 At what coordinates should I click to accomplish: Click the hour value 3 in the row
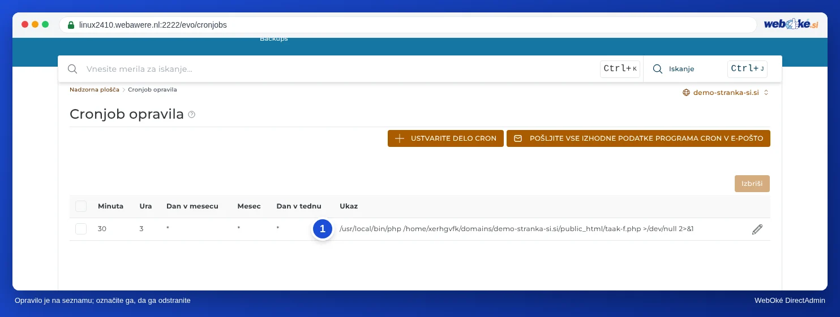(142, 229)
